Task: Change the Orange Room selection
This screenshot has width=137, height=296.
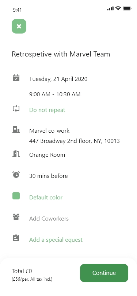Action: point(47,155)
